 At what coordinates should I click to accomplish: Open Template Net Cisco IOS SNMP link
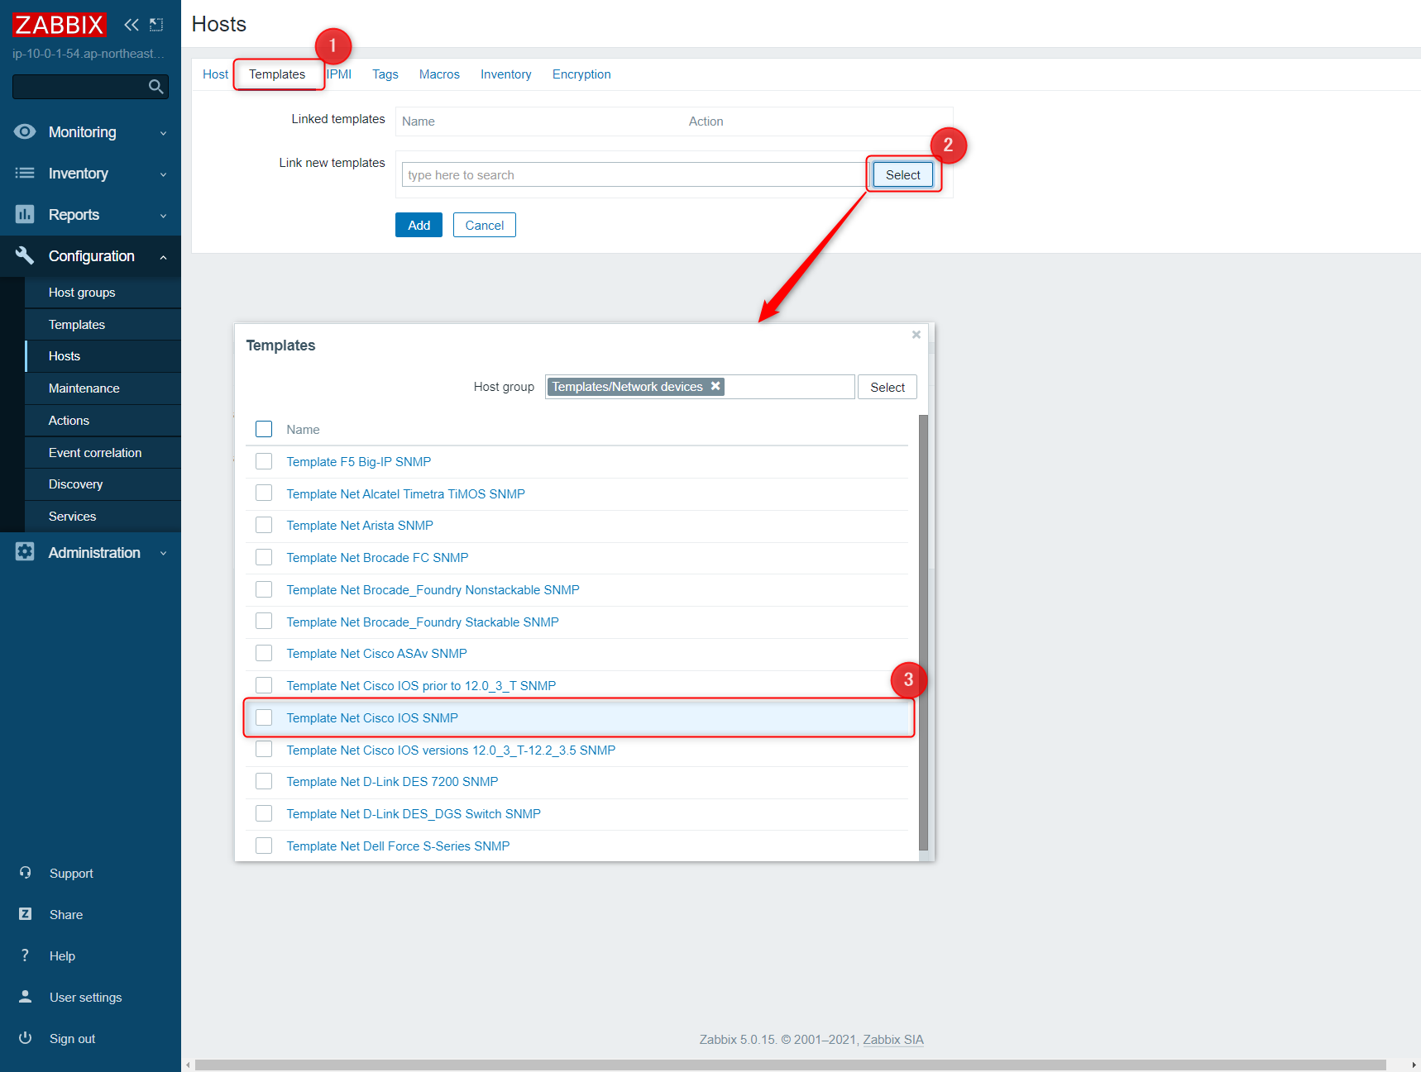click(x=372, y=718)
